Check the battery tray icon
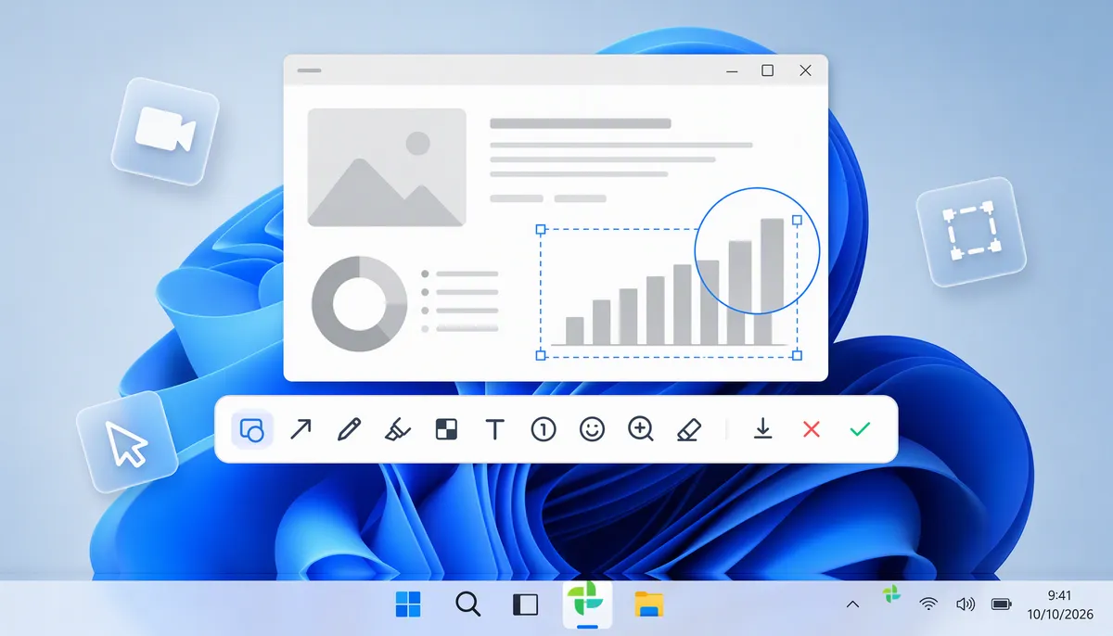This screenshot has width=1113, height=636. (x=1002, y=604)
